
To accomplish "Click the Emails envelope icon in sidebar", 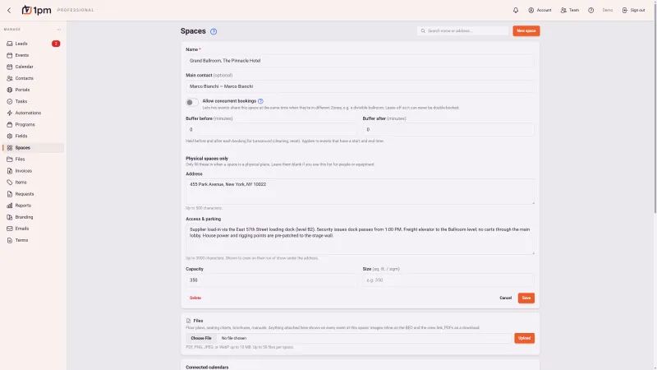I will click(10, 229).
